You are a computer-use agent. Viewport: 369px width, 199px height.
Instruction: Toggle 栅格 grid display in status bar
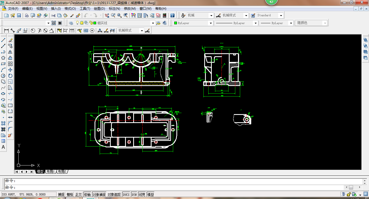click(70, 194)
